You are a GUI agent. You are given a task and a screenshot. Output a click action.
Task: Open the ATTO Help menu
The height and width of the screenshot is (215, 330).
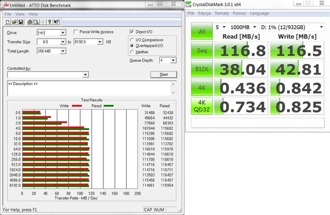point(33,14)
